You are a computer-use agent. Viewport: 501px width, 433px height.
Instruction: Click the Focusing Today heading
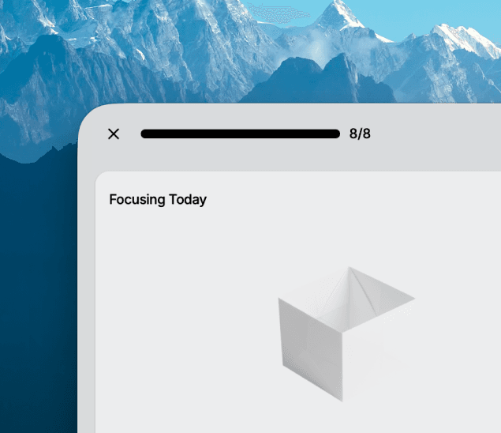(158, 200)
